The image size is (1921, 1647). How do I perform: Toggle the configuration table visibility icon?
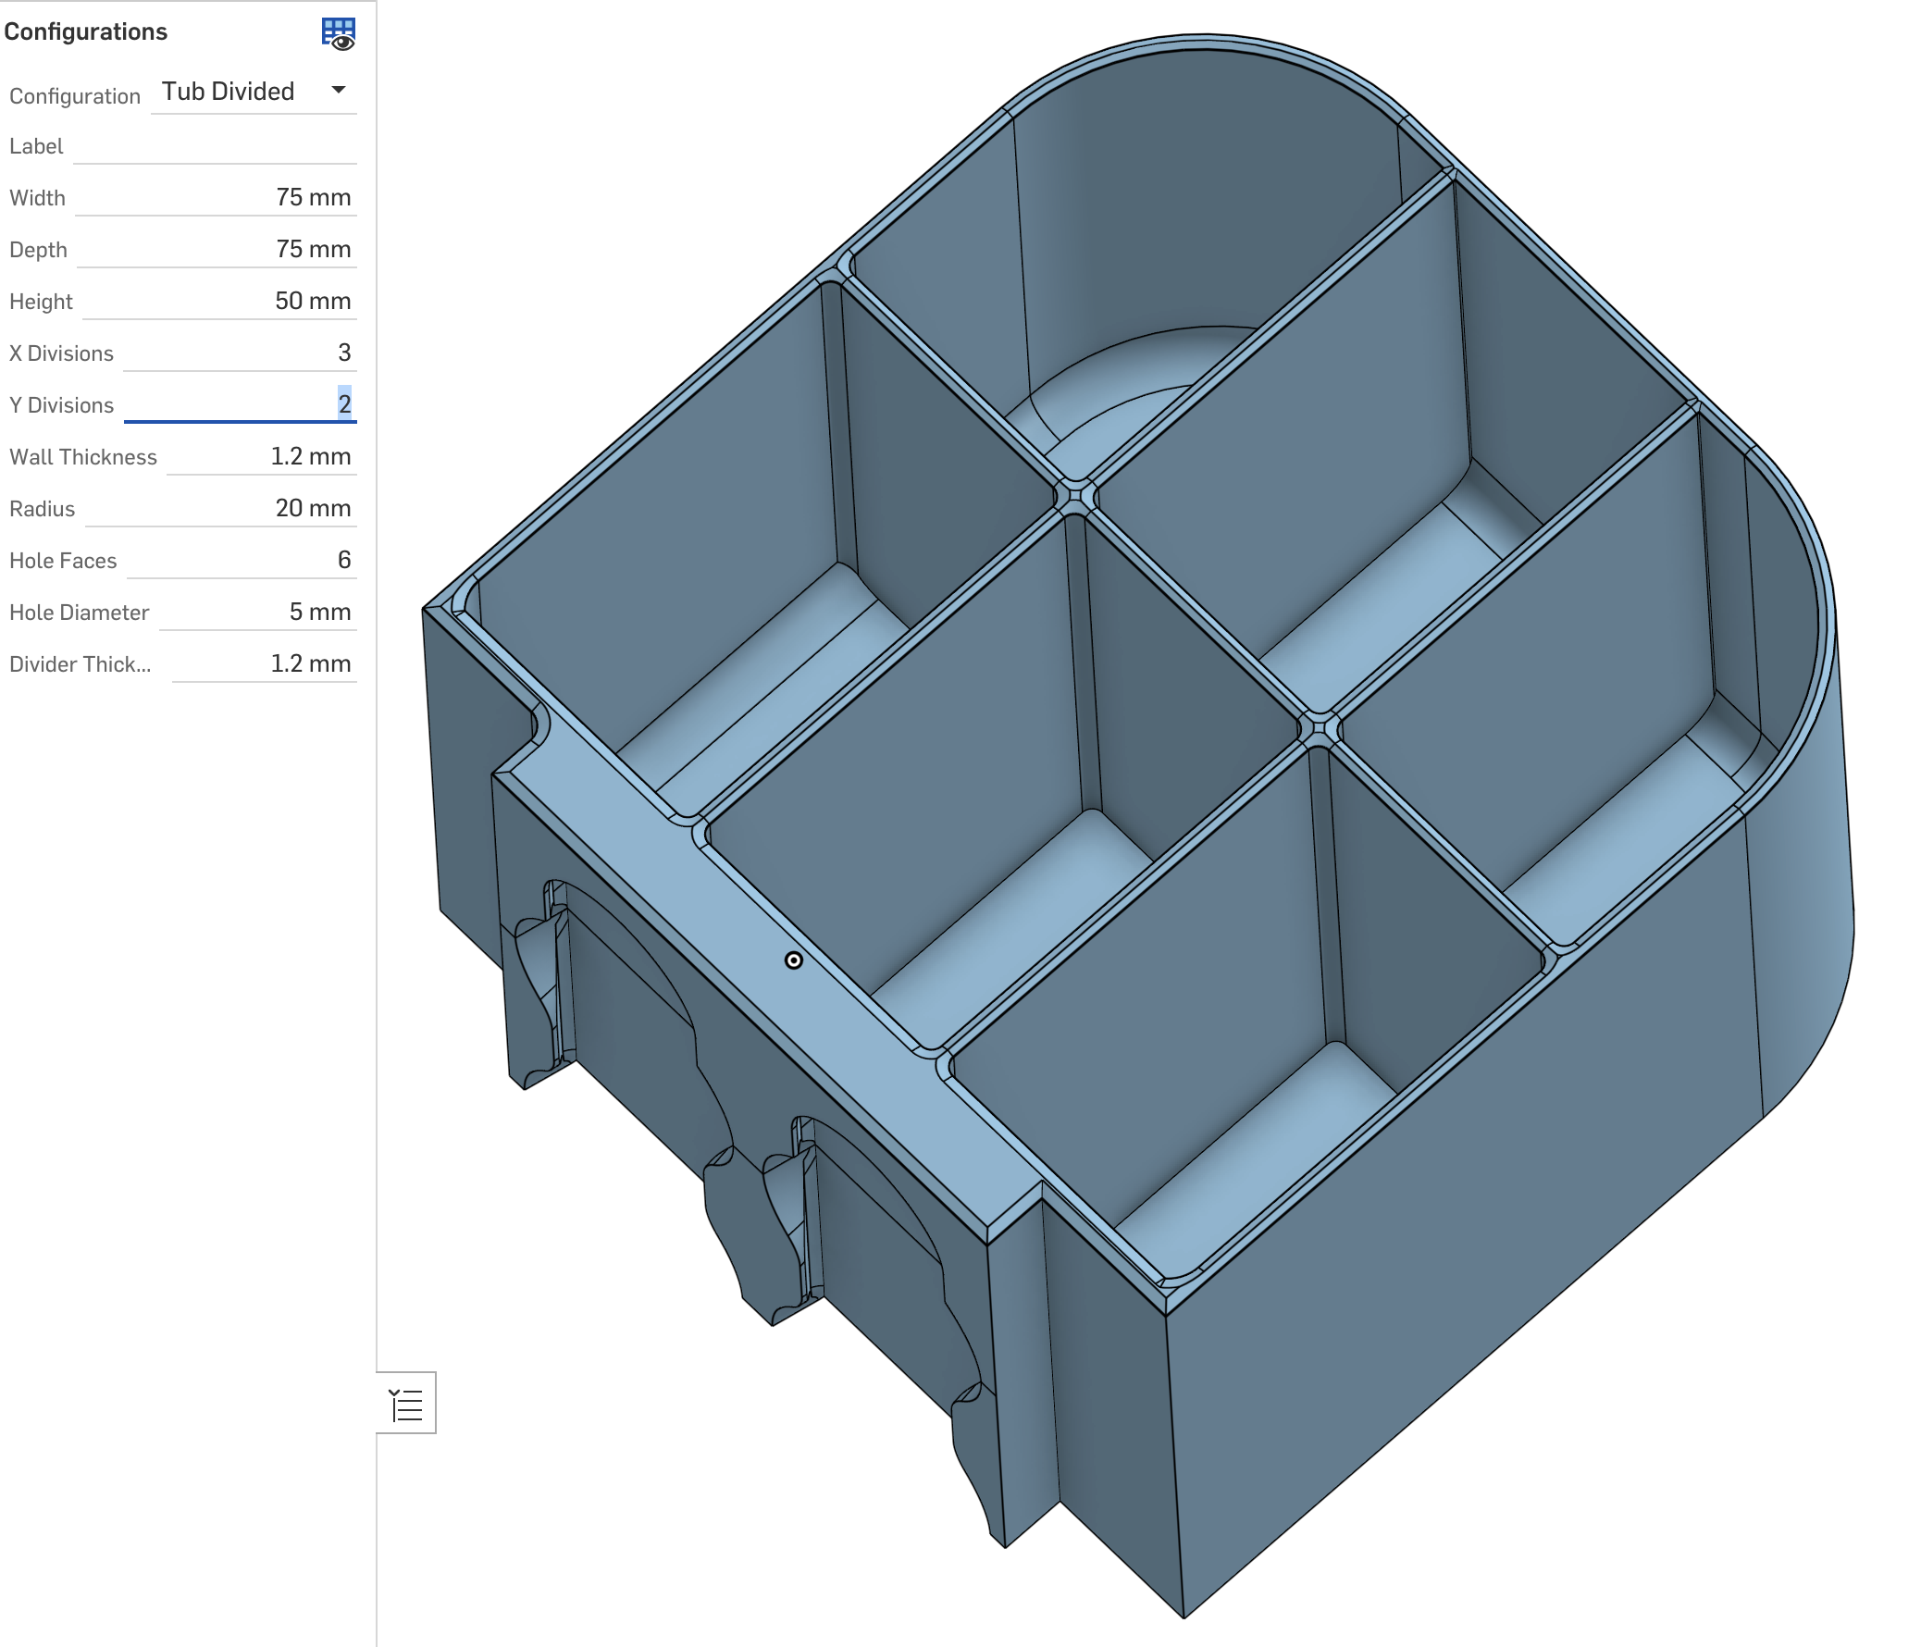pyautogui.click(x=339, y=33)
